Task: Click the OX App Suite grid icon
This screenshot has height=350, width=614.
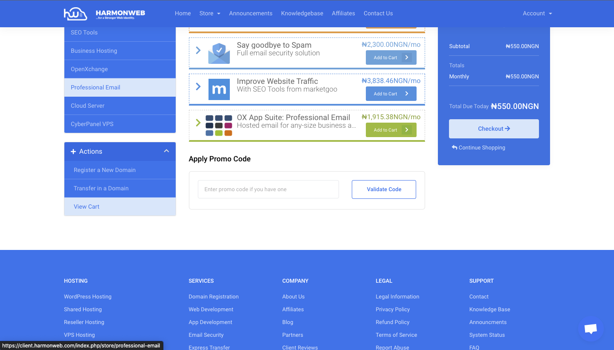Action: 219,125
